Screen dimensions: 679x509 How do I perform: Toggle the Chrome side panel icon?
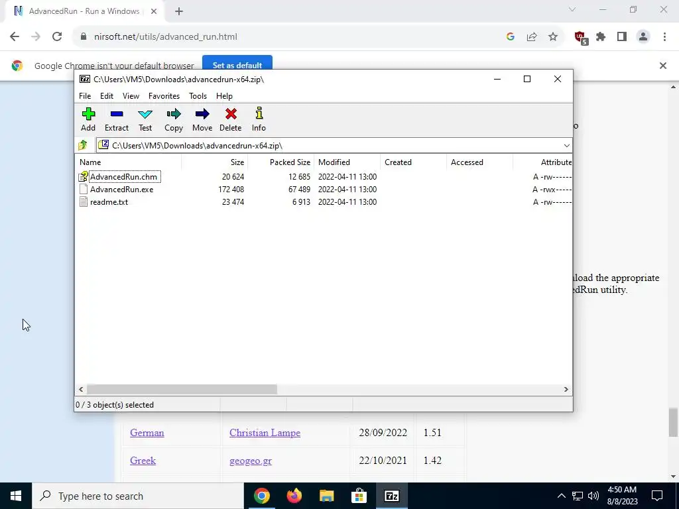coord(622,37)
